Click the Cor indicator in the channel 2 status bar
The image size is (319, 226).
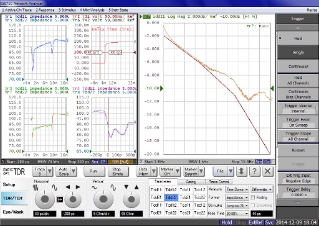[x=267, y=161]
